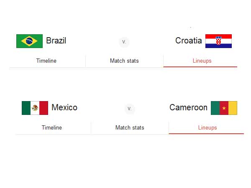Click the Mexico flag icon

pos(35,108)
